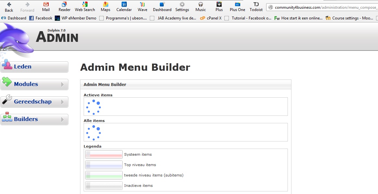
Task: Click the Mail icon in toolbar
Action: coord(46,5)
